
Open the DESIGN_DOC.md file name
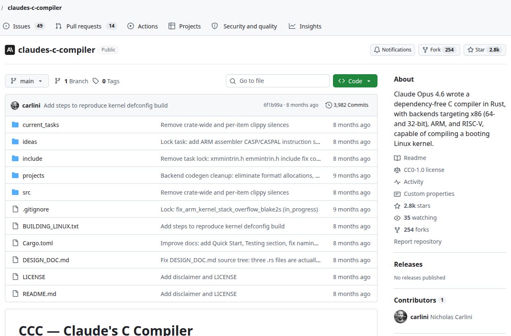tap(46, 260)
